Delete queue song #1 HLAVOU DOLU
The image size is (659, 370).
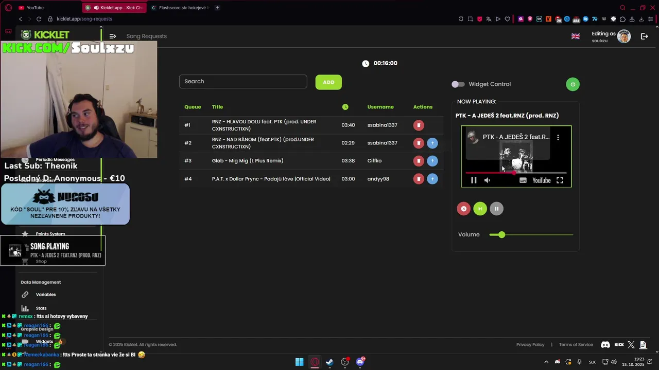419,125
